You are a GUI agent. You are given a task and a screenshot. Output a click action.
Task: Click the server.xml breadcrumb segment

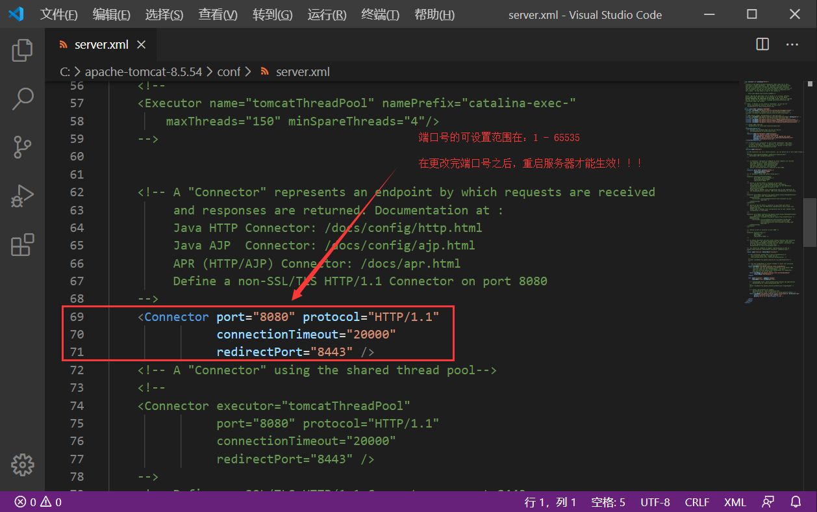point(303,71)
